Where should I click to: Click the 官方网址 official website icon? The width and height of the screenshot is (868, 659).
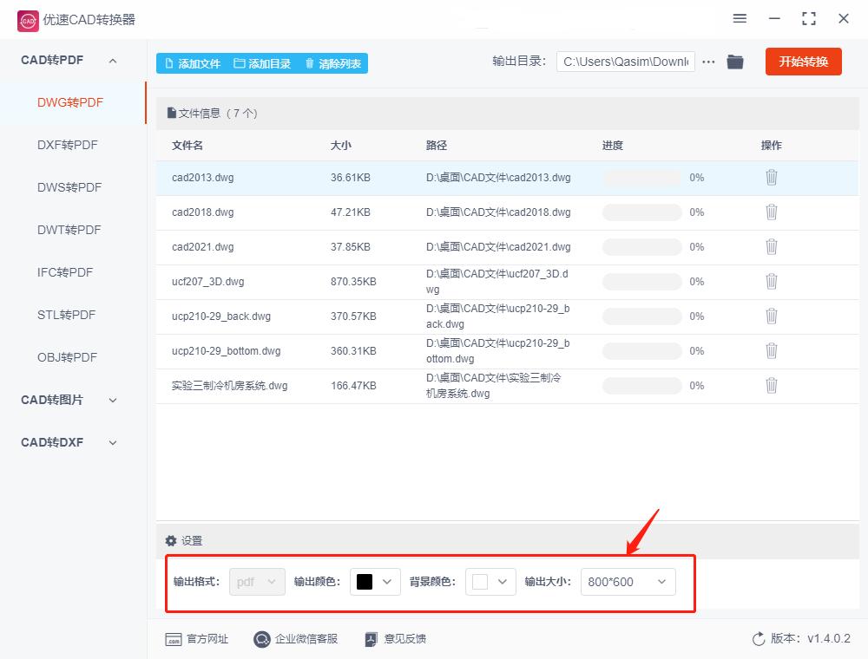[176, 639]
